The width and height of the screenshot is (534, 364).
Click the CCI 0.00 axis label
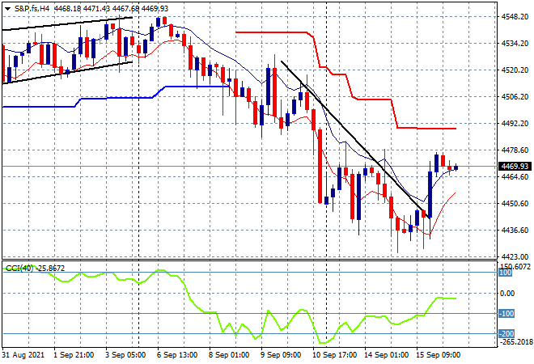coord(508,293)
